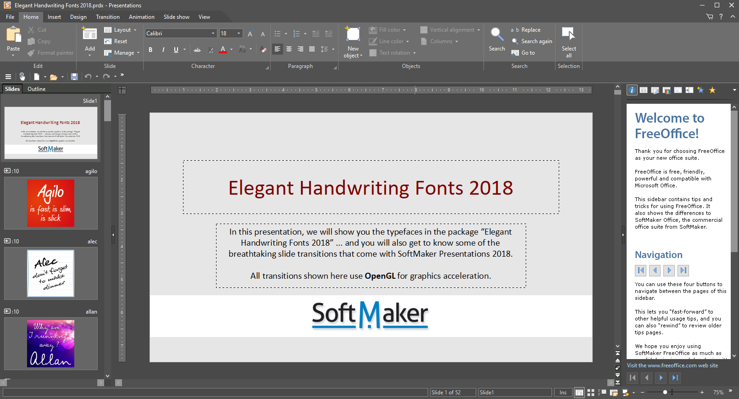Open the sidebar slide transition icon
739x399 pixels.
[689, 90]
